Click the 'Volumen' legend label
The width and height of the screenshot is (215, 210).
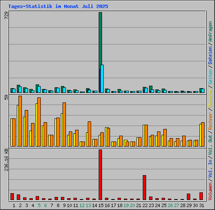point(210,191)
